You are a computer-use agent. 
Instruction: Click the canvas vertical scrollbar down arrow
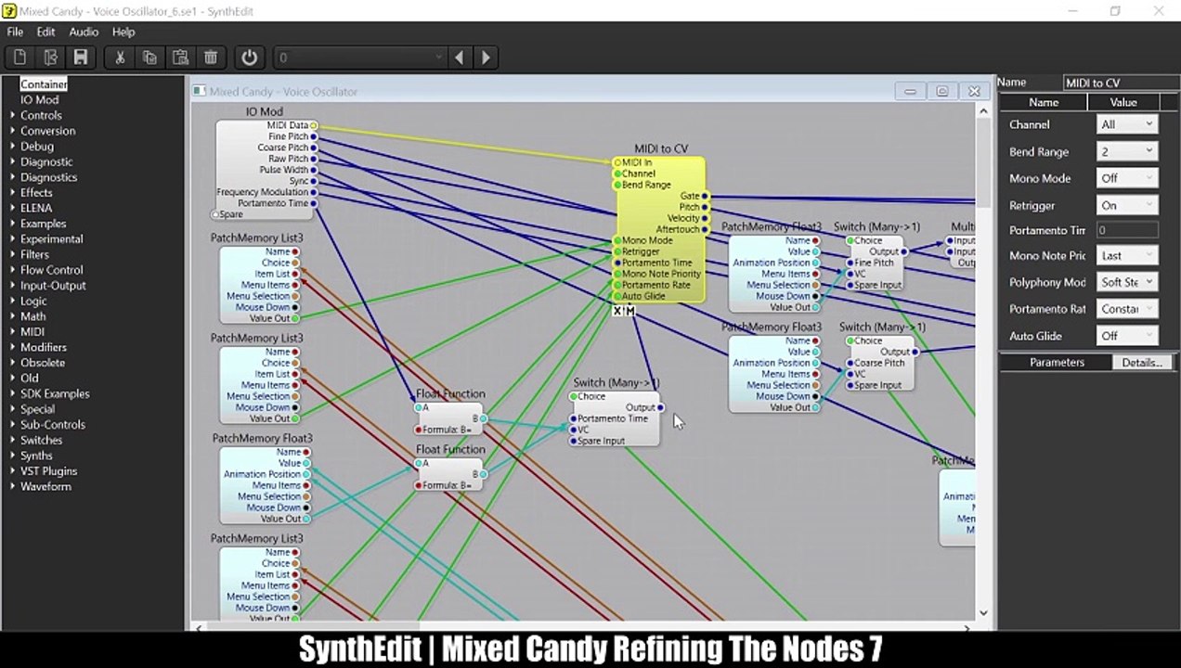pos(984,613)
